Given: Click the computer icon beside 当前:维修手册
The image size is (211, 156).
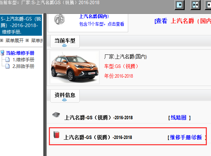Looking at the screenshot, I should 2,53.
